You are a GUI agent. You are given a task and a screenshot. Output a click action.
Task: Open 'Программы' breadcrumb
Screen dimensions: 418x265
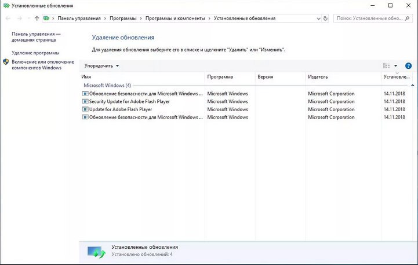[x=123, y=19]
